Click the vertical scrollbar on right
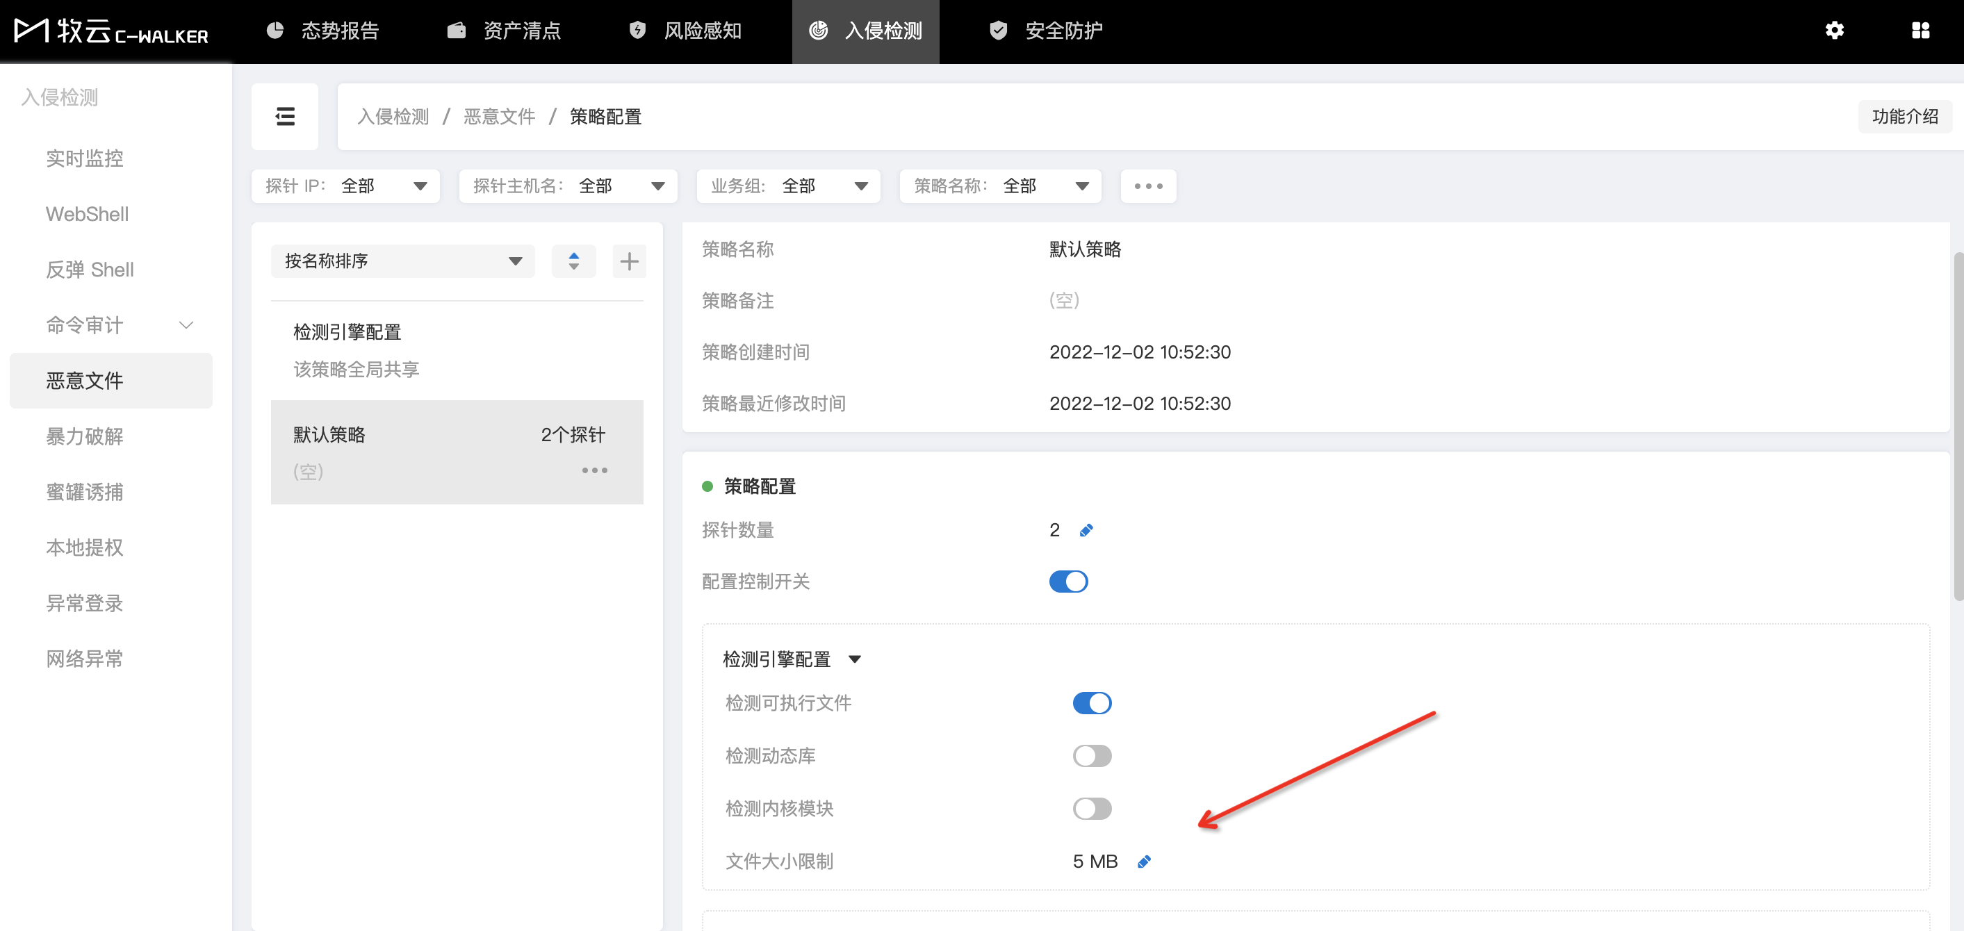1964x931 pixels. click(x=1957, y=427)
